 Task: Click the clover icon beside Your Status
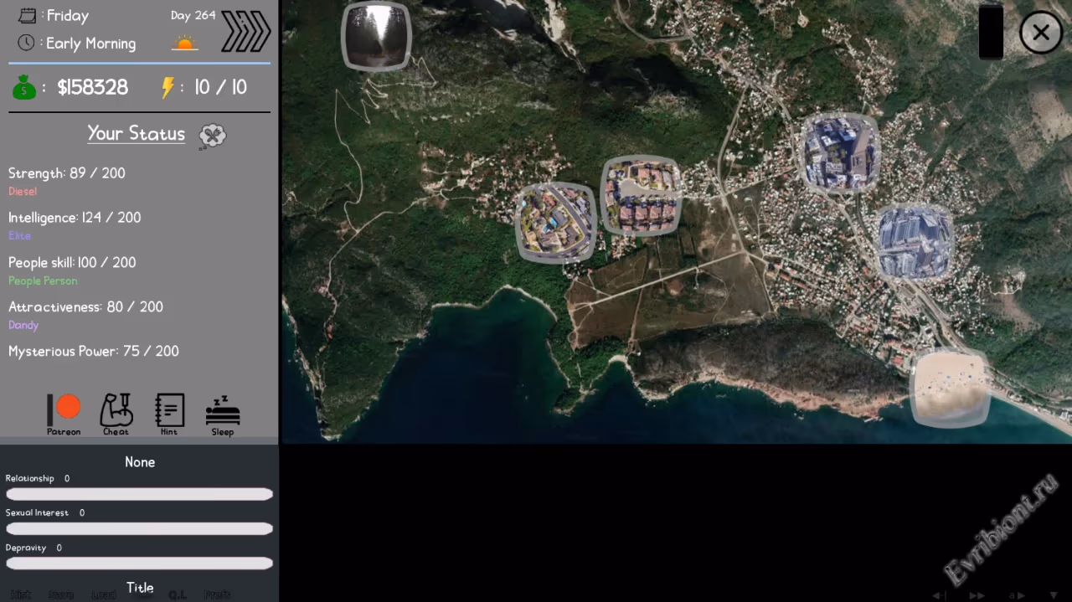(x=213, y=136)
